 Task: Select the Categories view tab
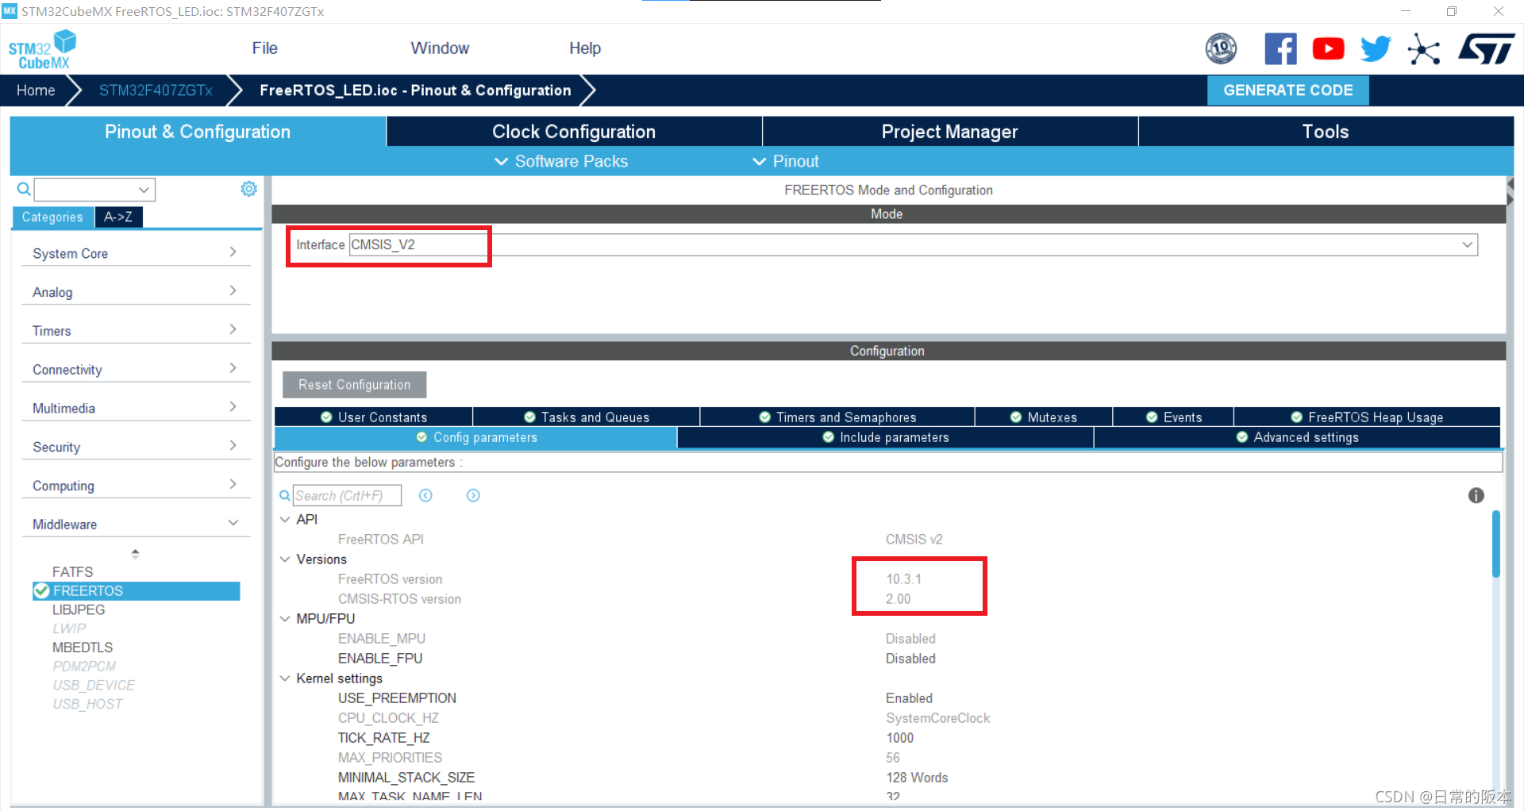coord(52,217)
